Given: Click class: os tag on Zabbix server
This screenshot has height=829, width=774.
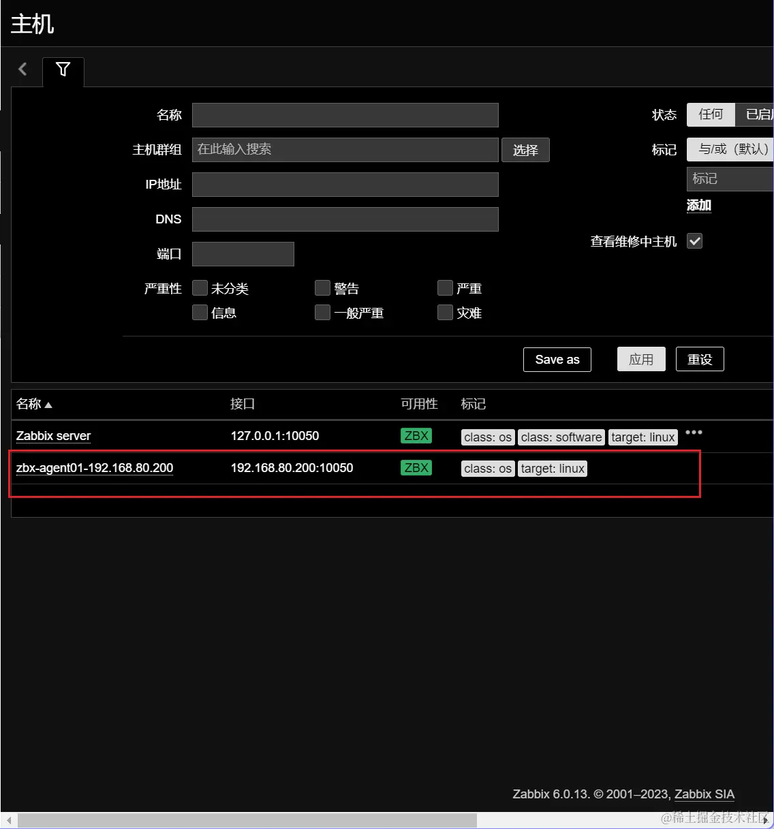Looking at the screenshot, I should tap(488, 437).
